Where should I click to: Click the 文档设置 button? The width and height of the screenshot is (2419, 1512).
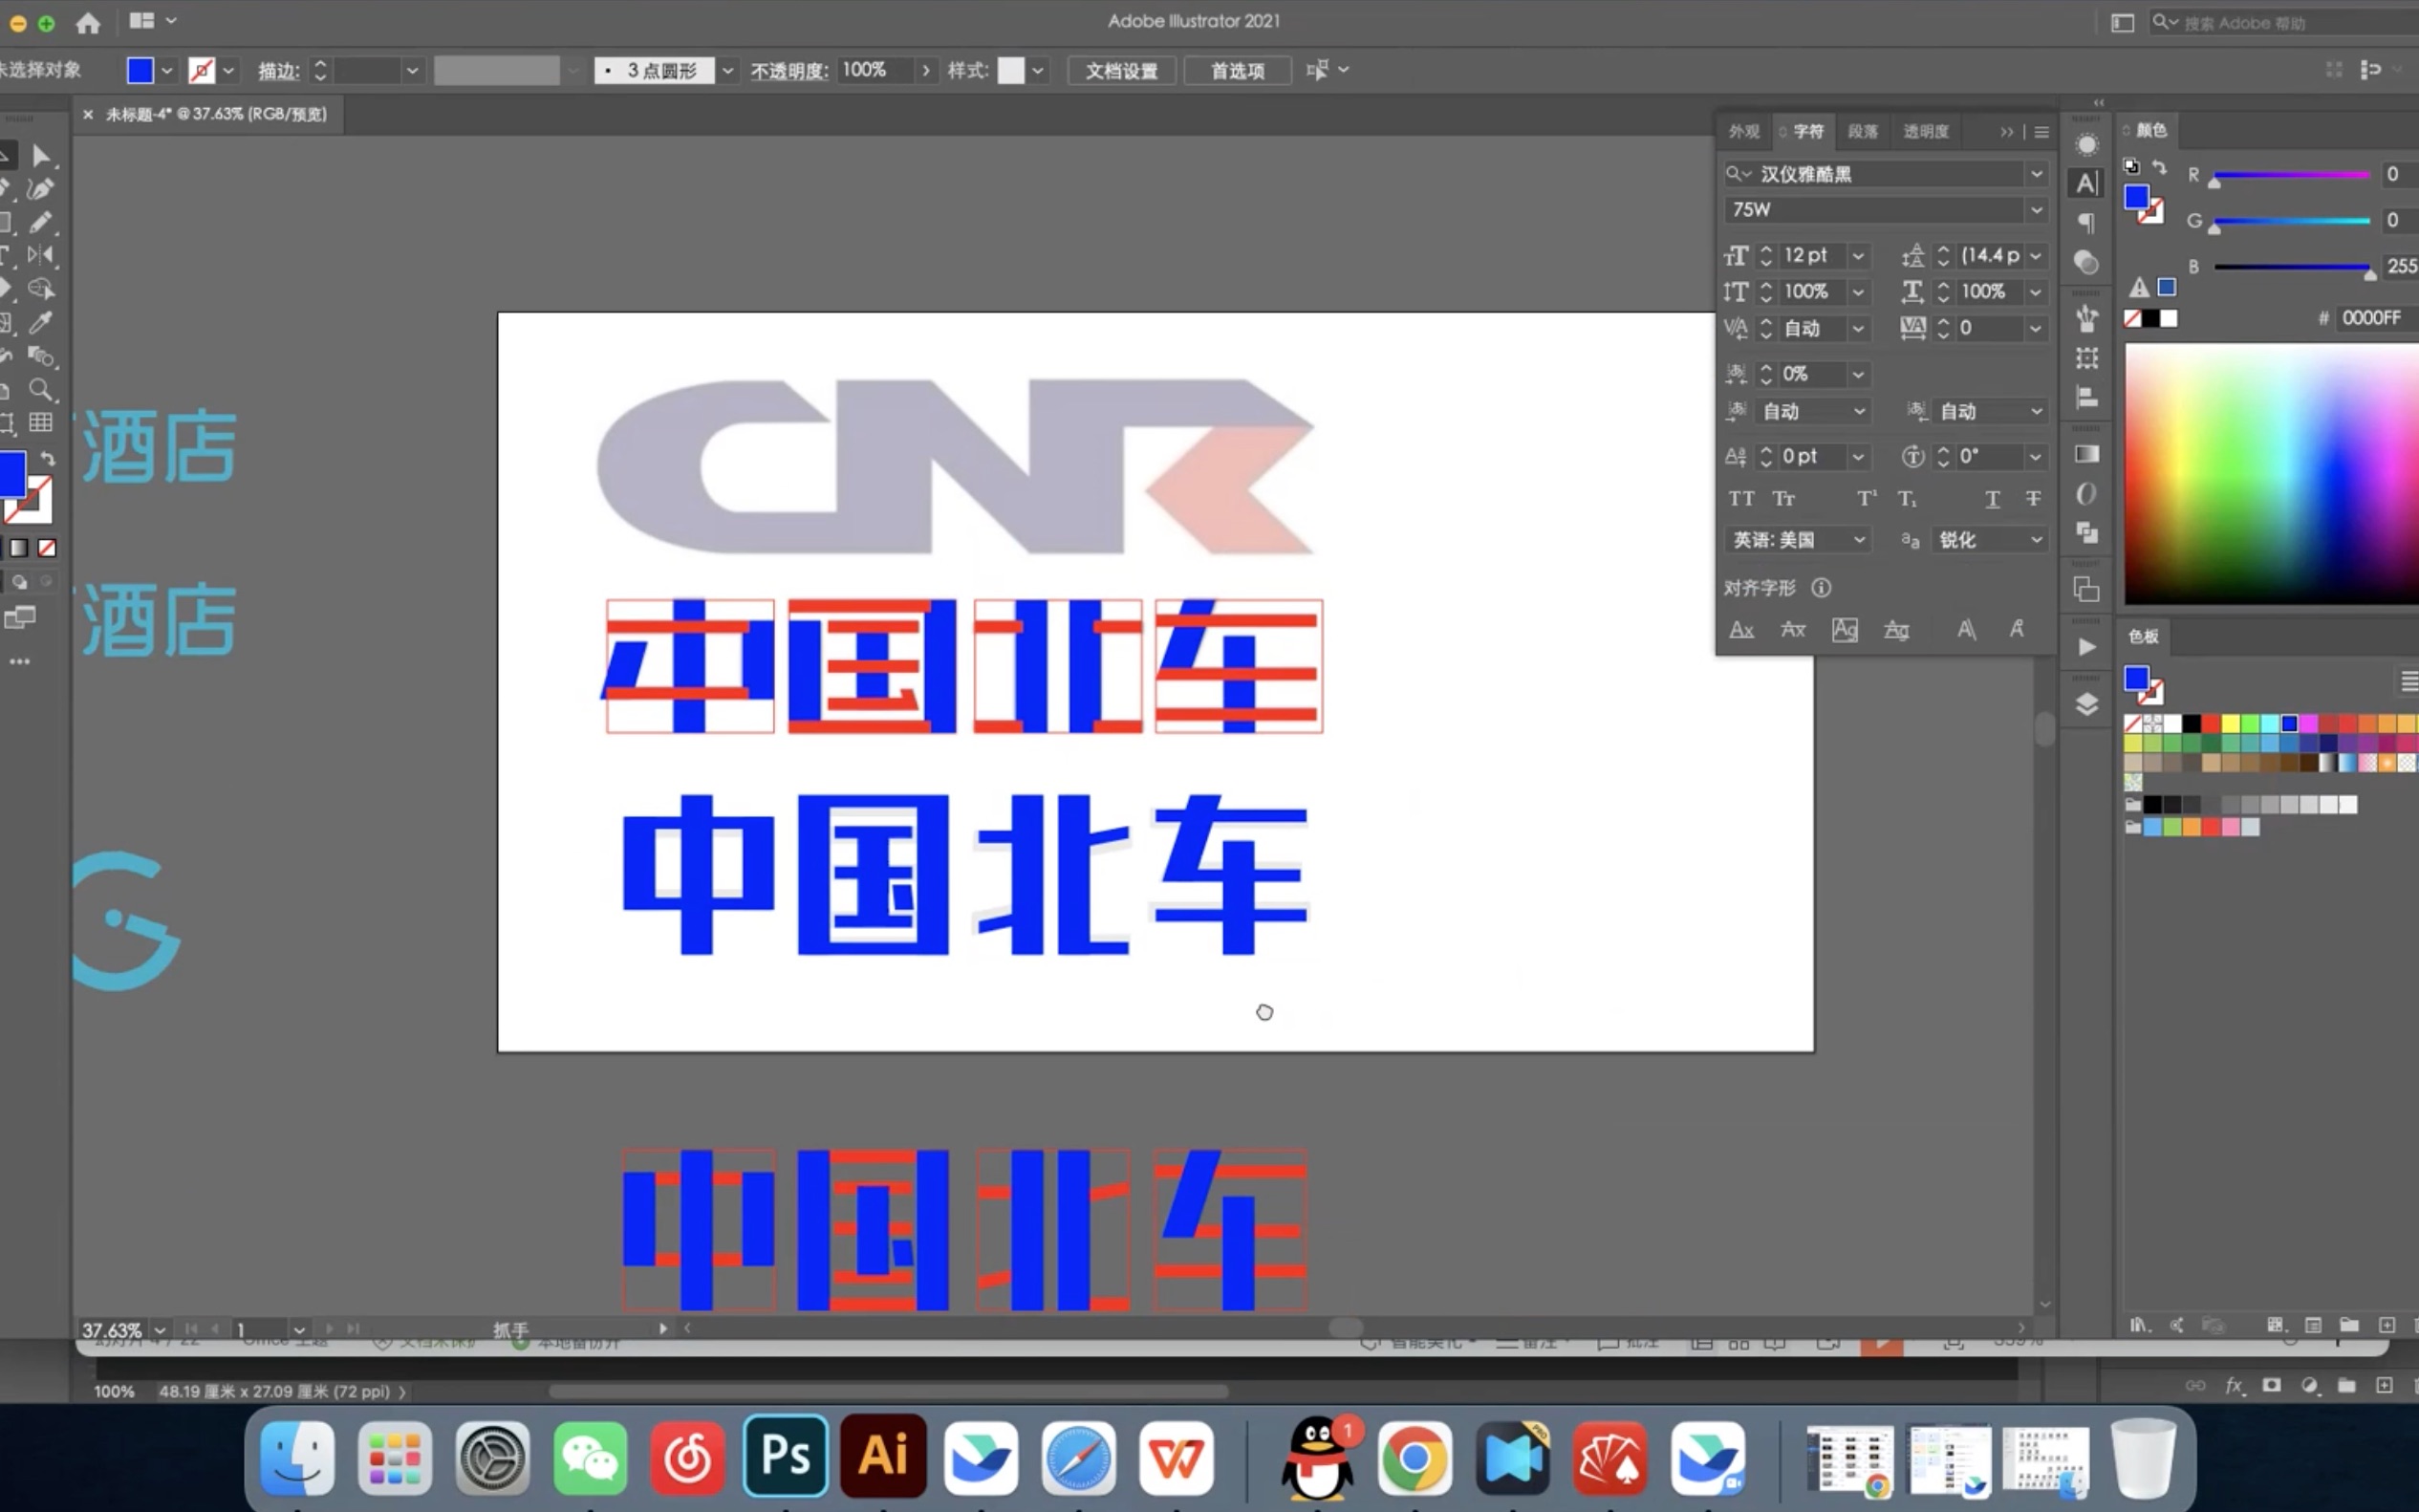point(1121,70)
